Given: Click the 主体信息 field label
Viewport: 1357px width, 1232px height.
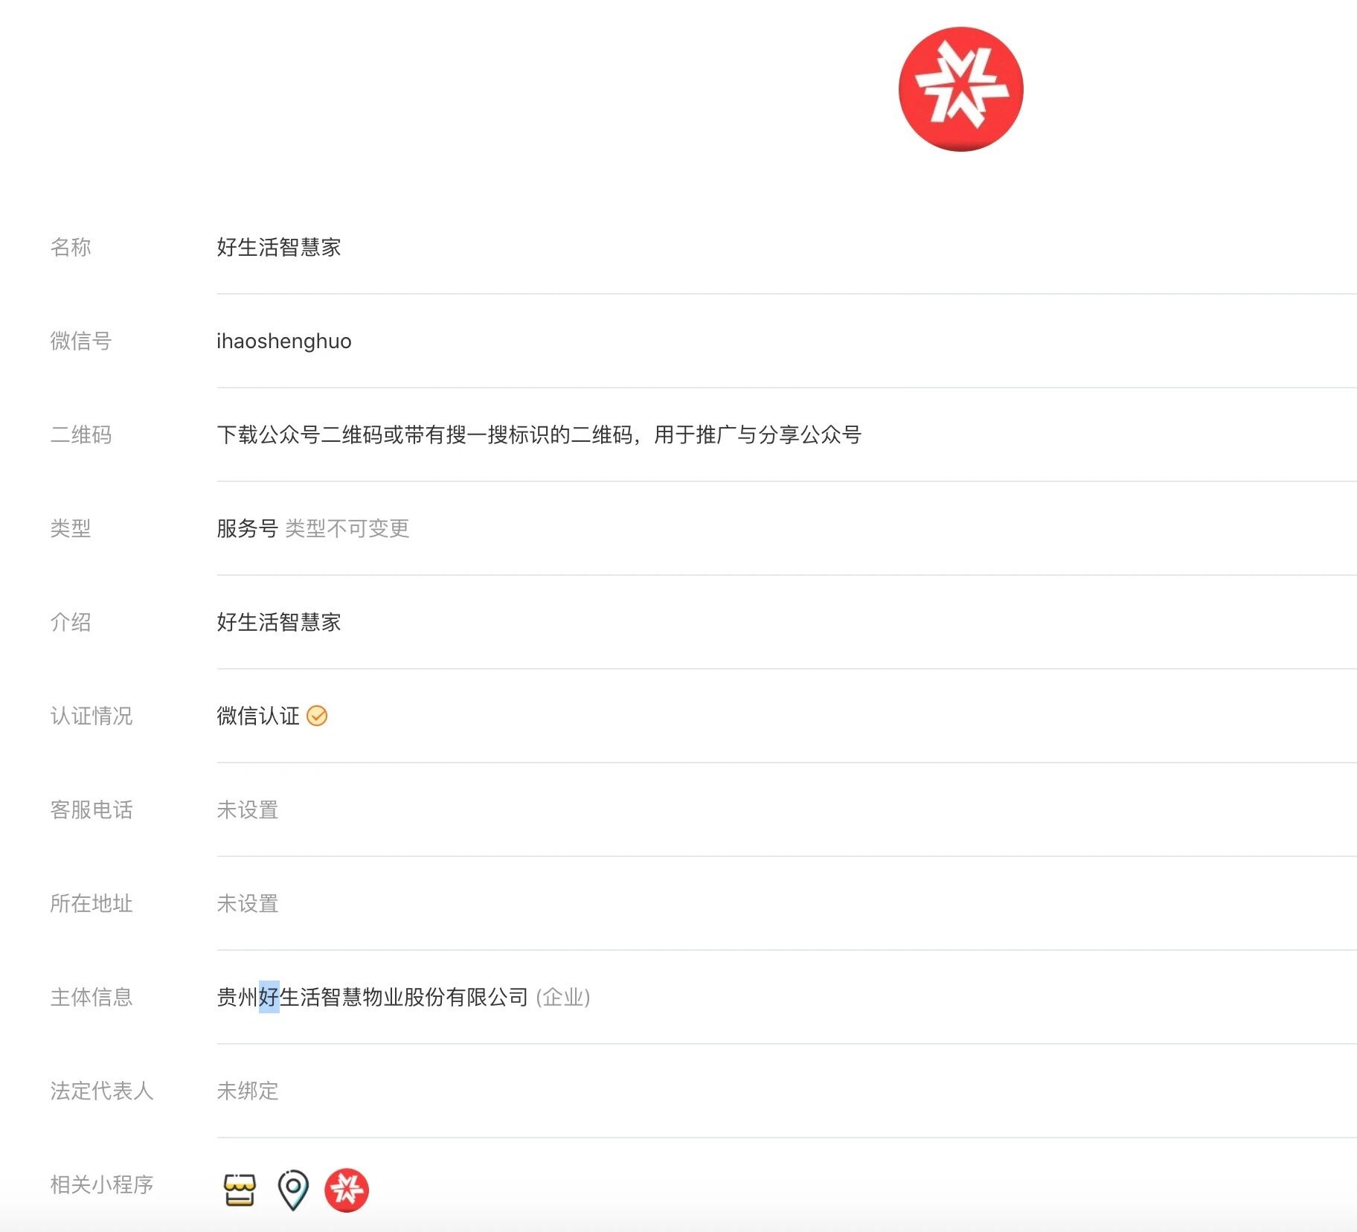Looking at the screenshot, I should coord(92,997).
